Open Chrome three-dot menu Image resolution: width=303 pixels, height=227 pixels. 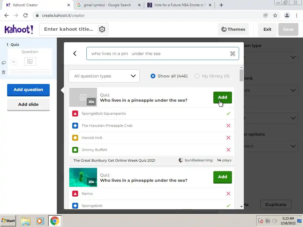click(296, 15)
